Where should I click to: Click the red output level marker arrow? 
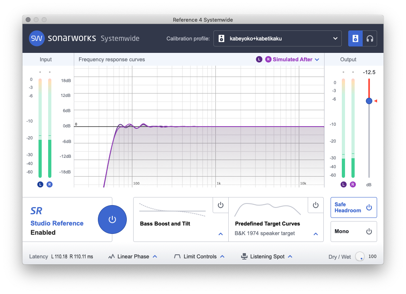(376, 101)
